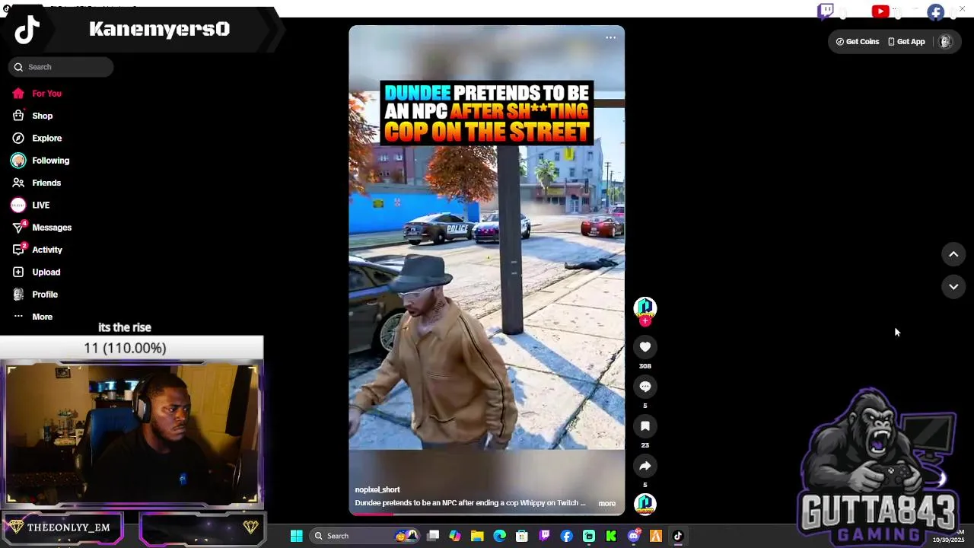The image size is (974, 548).
Task: Click the Get App button
Action: click(x=906, y=42)
